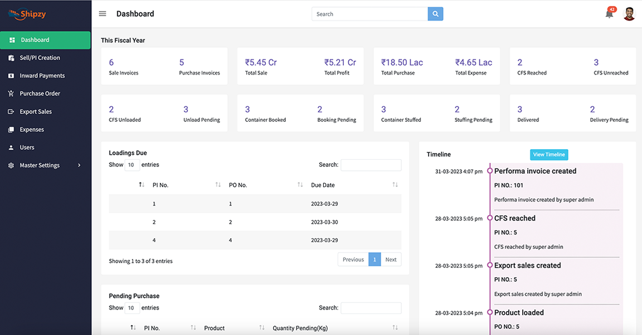Open the hamburger navigation menu

click(x=103, y=13)
